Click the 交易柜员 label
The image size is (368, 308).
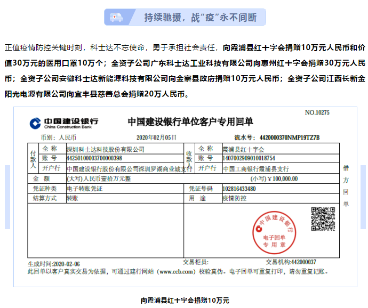tap(196, 262)
